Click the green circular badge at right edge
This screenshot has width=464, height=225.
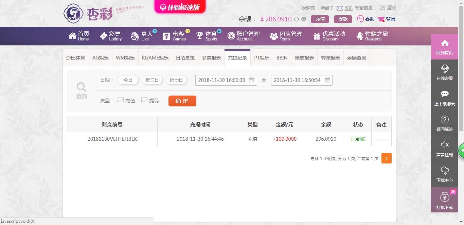(461, 150)
